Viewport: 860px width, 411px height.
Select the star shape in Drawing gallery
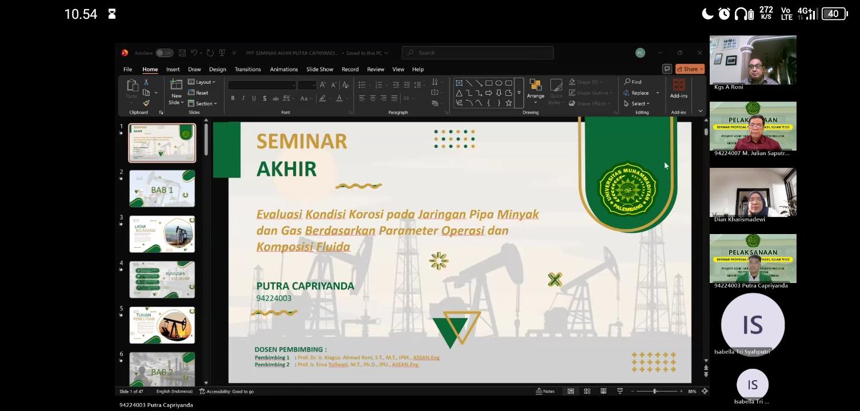(x=509, y=103)
